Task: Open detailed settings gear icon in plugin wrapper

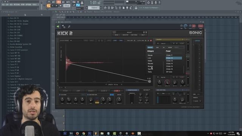Action: [64, 26]
